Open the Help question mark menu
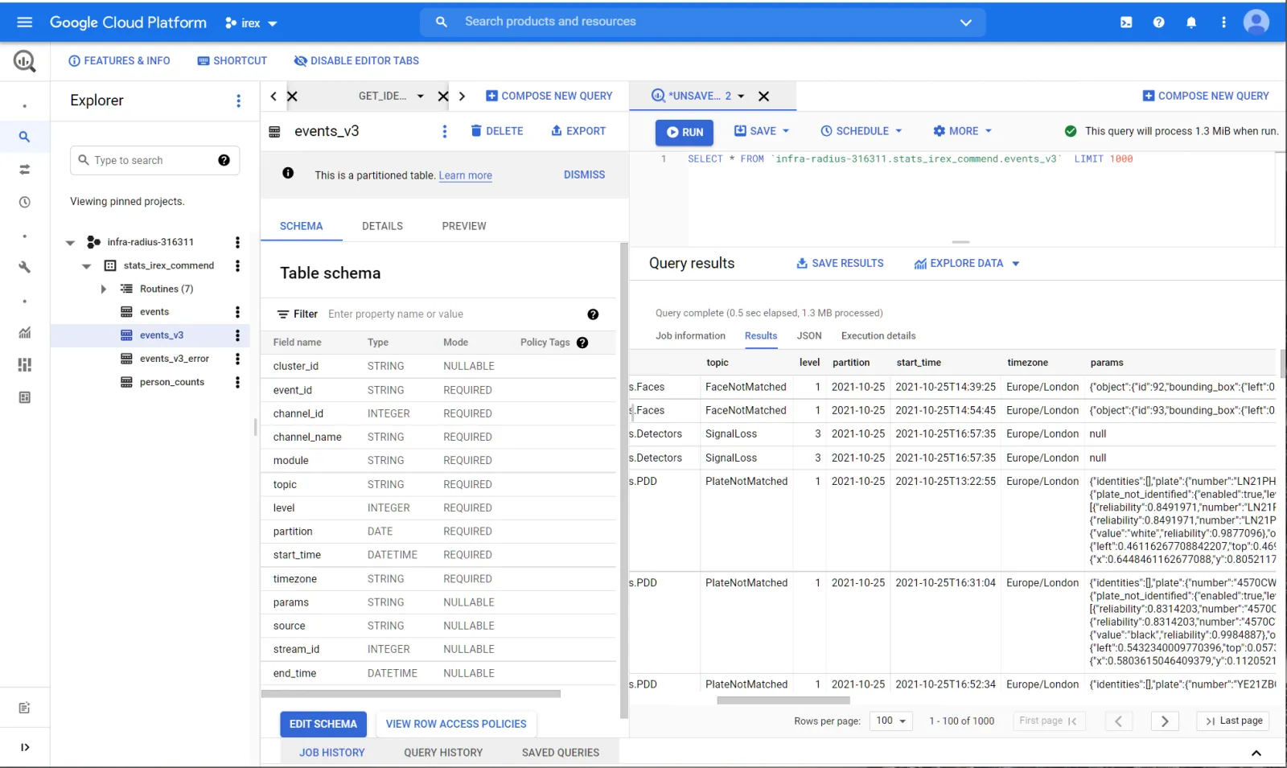This screenshot has width=1287, height=768. [1158, 23]
